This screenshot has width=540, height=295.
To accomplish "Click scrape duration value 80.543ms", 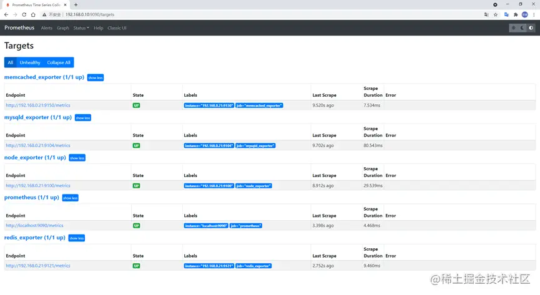I will [x=373, y=145].
